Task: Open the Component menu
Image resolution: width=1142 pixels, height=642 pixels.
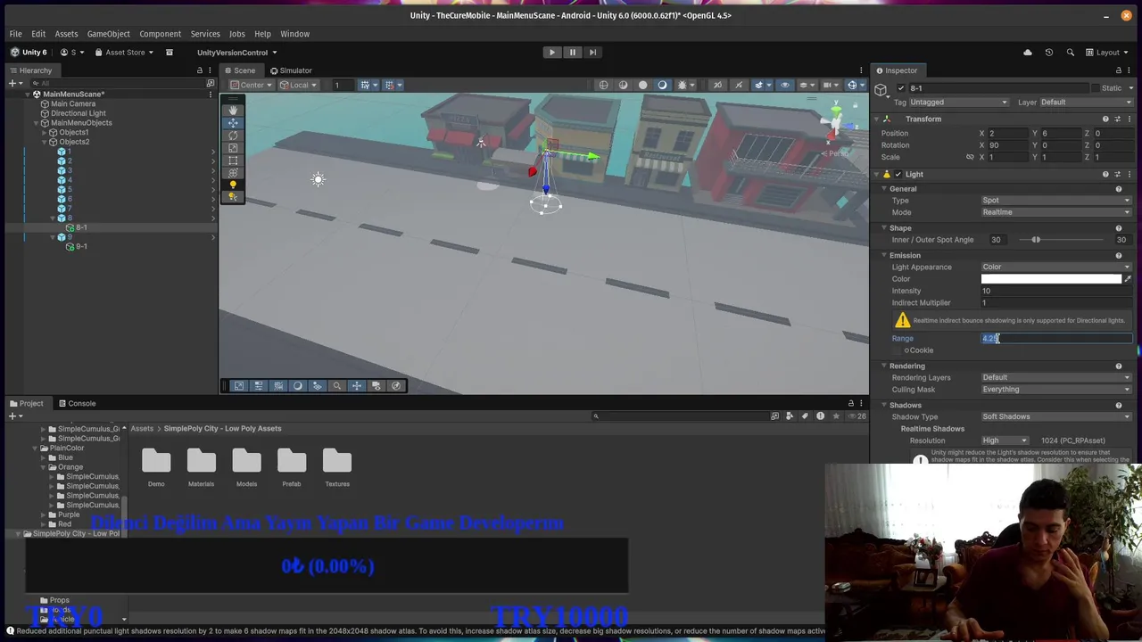Action: pos(161,34)
